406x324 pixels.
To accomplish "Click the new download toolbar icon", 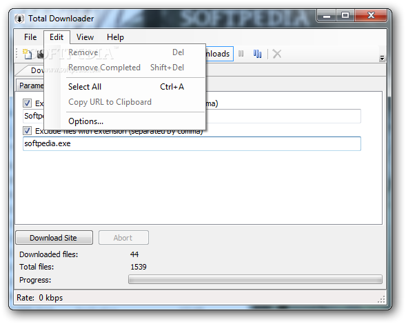I will coord(27,54).
